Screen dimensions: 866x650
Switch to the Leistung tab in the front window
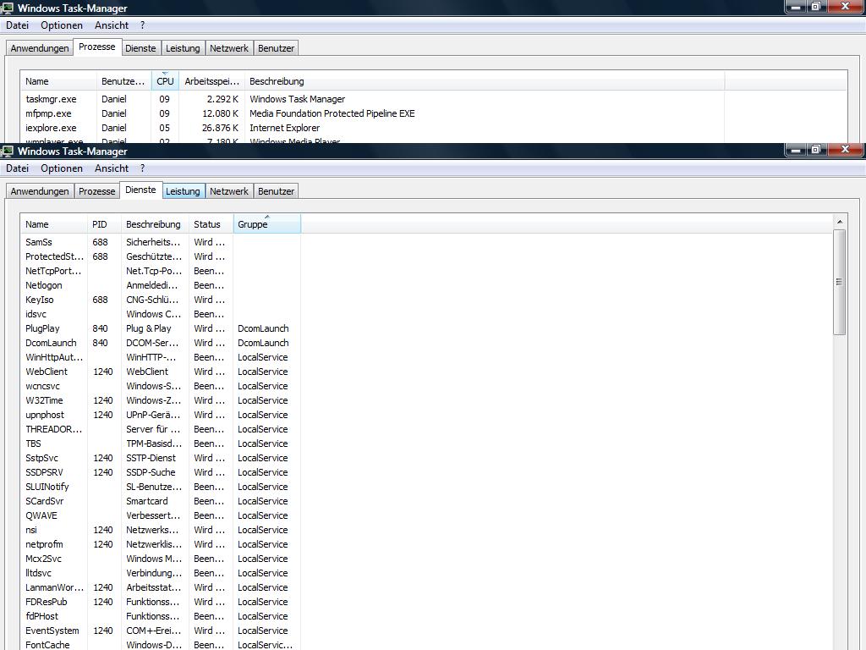[x=183, y=191]
